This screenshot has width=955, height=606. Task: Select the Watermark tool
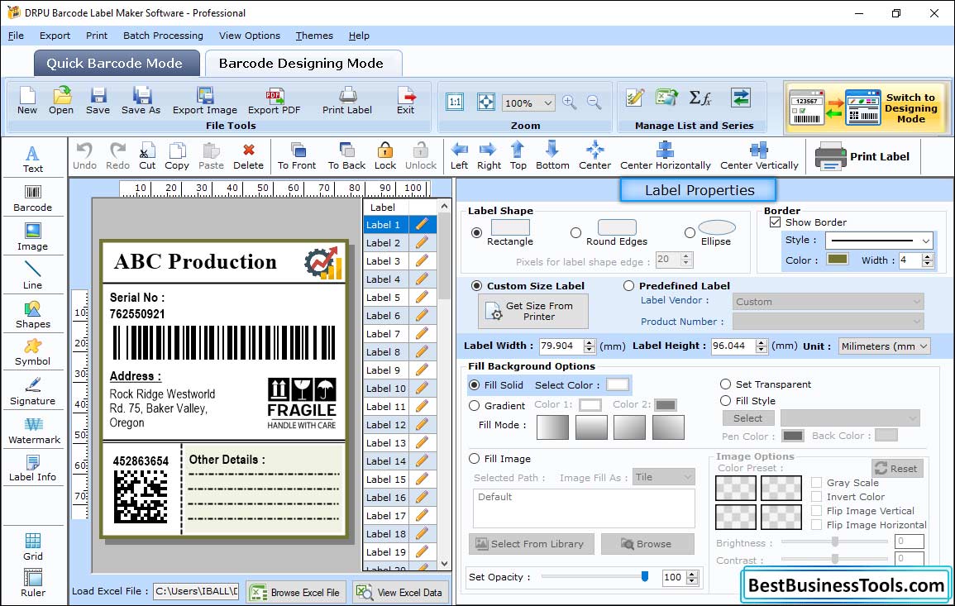tap(33, 431)
